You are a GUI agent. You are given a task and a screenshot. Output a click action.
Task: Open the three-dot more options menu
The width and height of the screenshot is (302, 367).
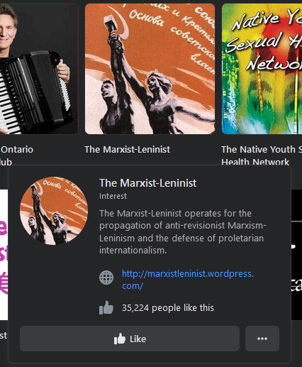tap(262, 339)
